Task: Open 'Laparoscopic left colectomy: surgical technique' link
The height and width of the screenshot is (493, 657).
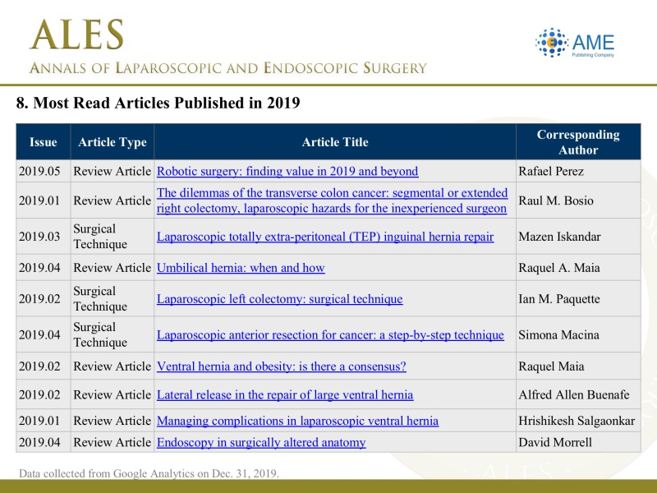Action: coord(279,299)
